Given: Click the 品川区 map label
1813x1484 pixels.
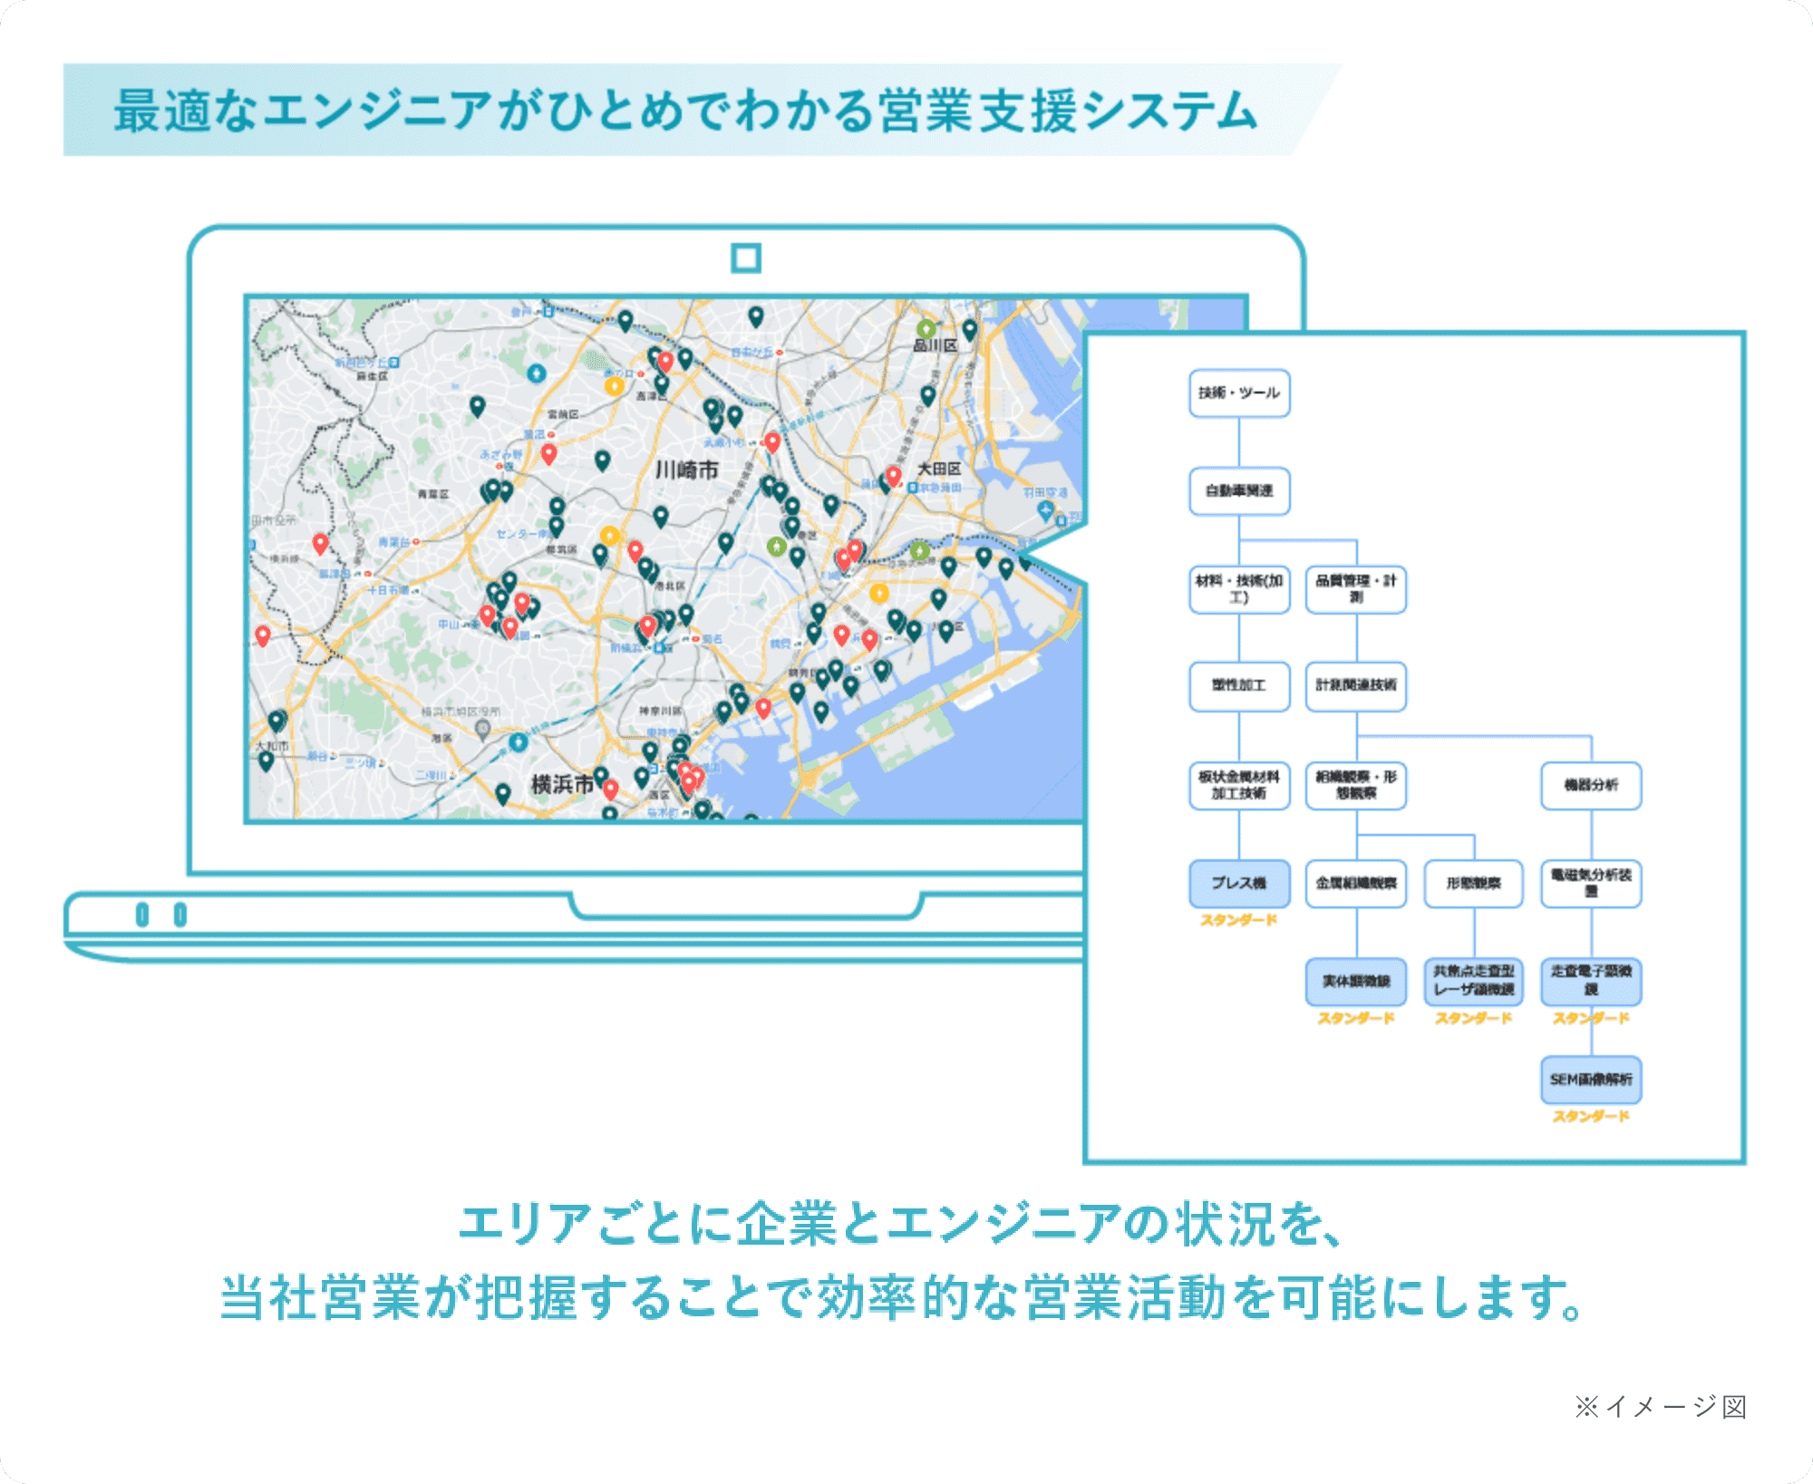Looking at the screenshot, I should [935, 345].
